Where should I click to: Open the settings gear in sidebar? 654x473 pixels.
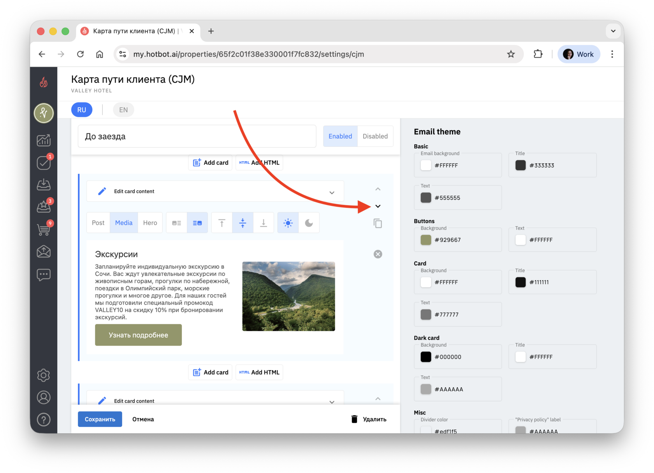[x=44, y=375]
